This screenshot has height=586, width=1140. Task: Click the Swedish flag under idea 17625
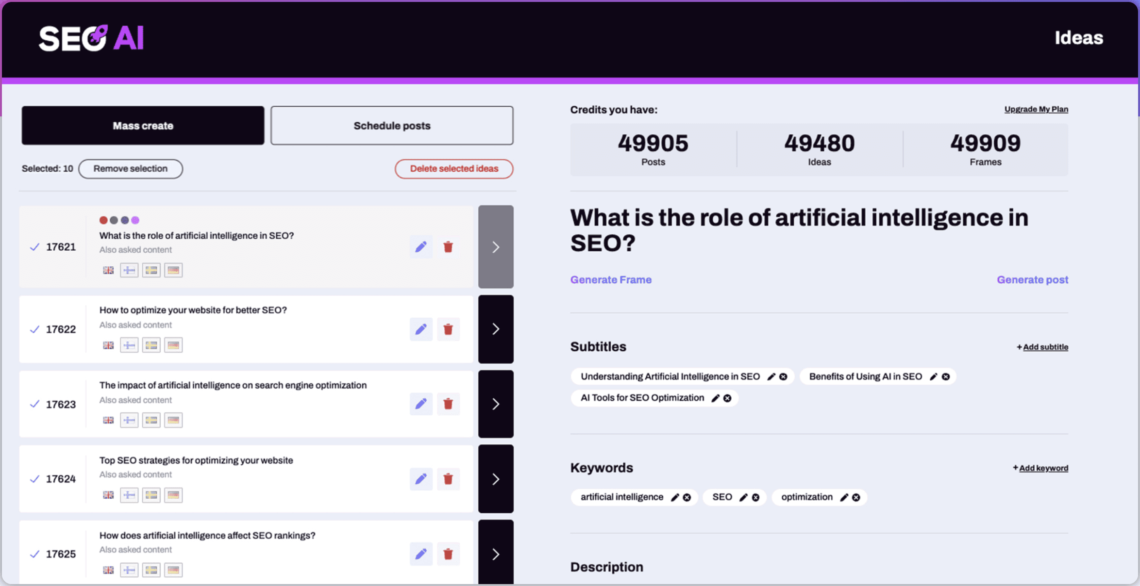pos(151,570)
